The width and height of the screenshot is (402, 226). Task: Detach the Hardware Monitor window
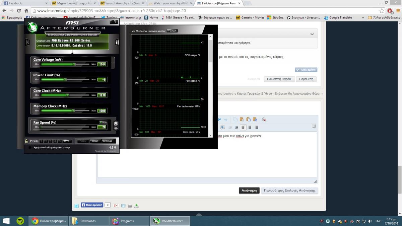(172, 31)
